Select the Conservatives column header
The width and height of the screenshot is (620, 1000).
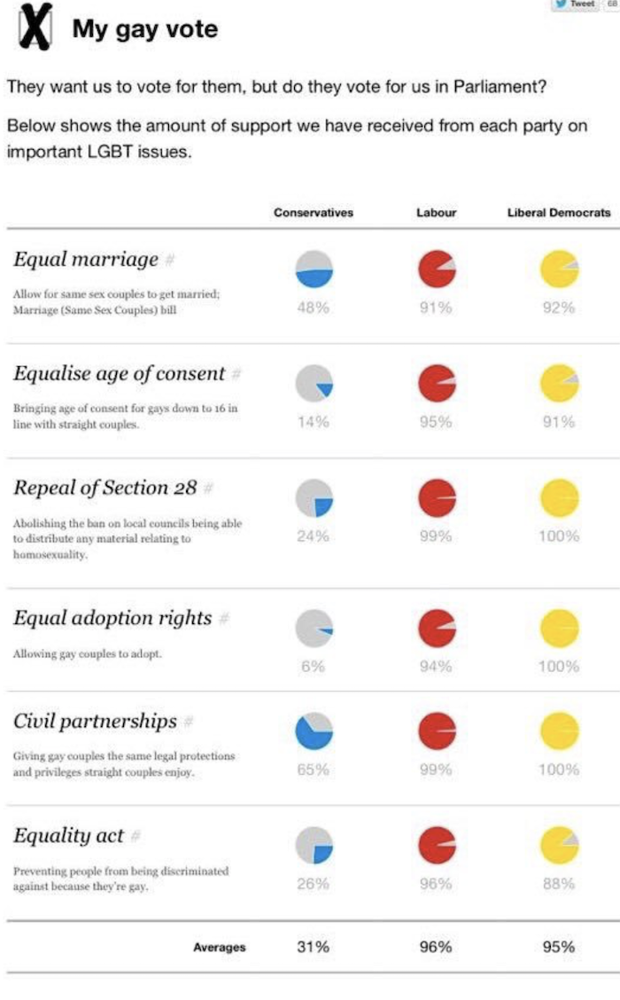coord(314,213)
